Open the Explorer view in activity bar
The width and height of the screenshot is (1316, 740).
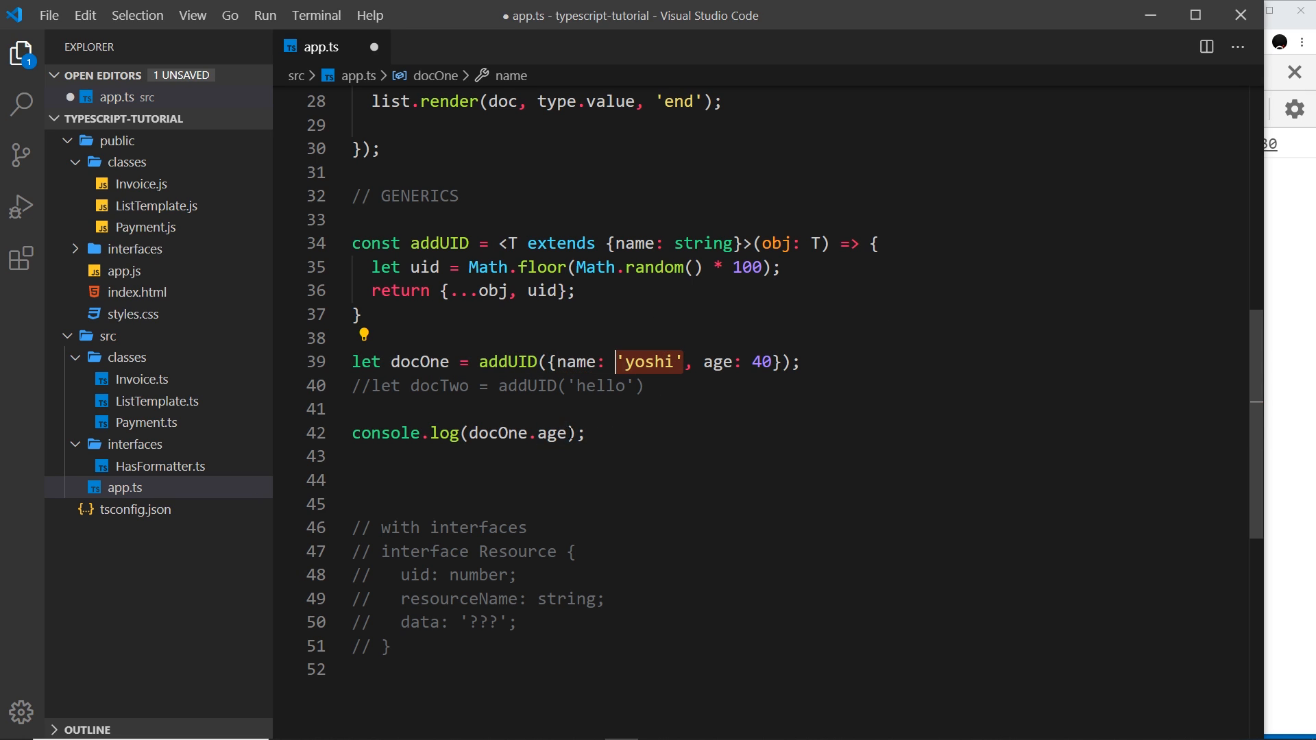point(21,53)
